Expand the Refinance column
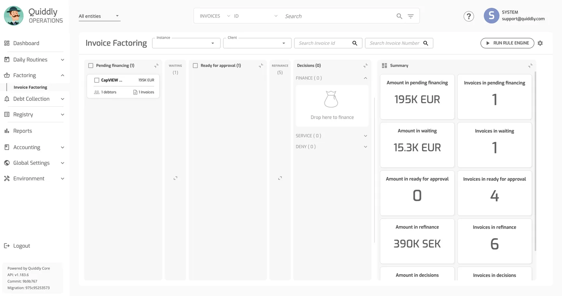Viewport: 562px width, 296px height. pyautogui.click(x=280, y=178)
